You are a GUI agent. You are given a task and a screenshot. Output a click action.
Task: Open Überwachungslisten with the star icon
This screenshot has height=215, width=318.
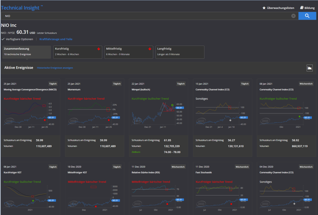point(278,8)
